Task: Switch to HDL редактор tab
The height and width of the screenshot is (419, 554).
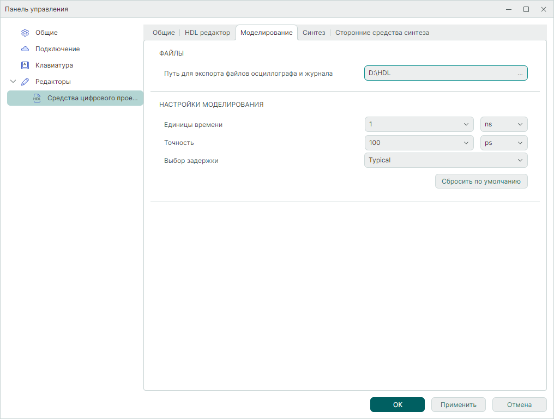Action: (x=207, y=33)
